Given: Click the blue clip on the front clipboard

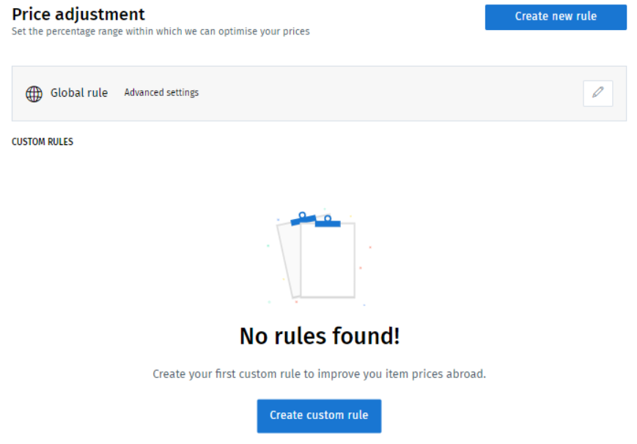Looking at the screenshot, I should 328,221.
